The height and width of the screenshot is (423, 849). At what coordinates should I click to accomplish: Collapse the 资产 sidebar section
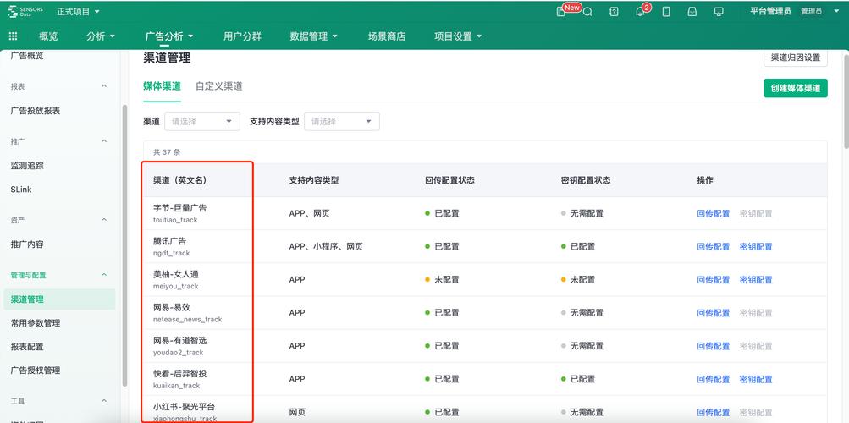tap(104, 220)
